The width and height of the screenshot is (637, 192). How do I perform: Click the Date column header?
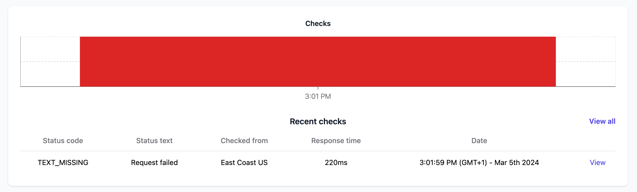click(479, 141)
